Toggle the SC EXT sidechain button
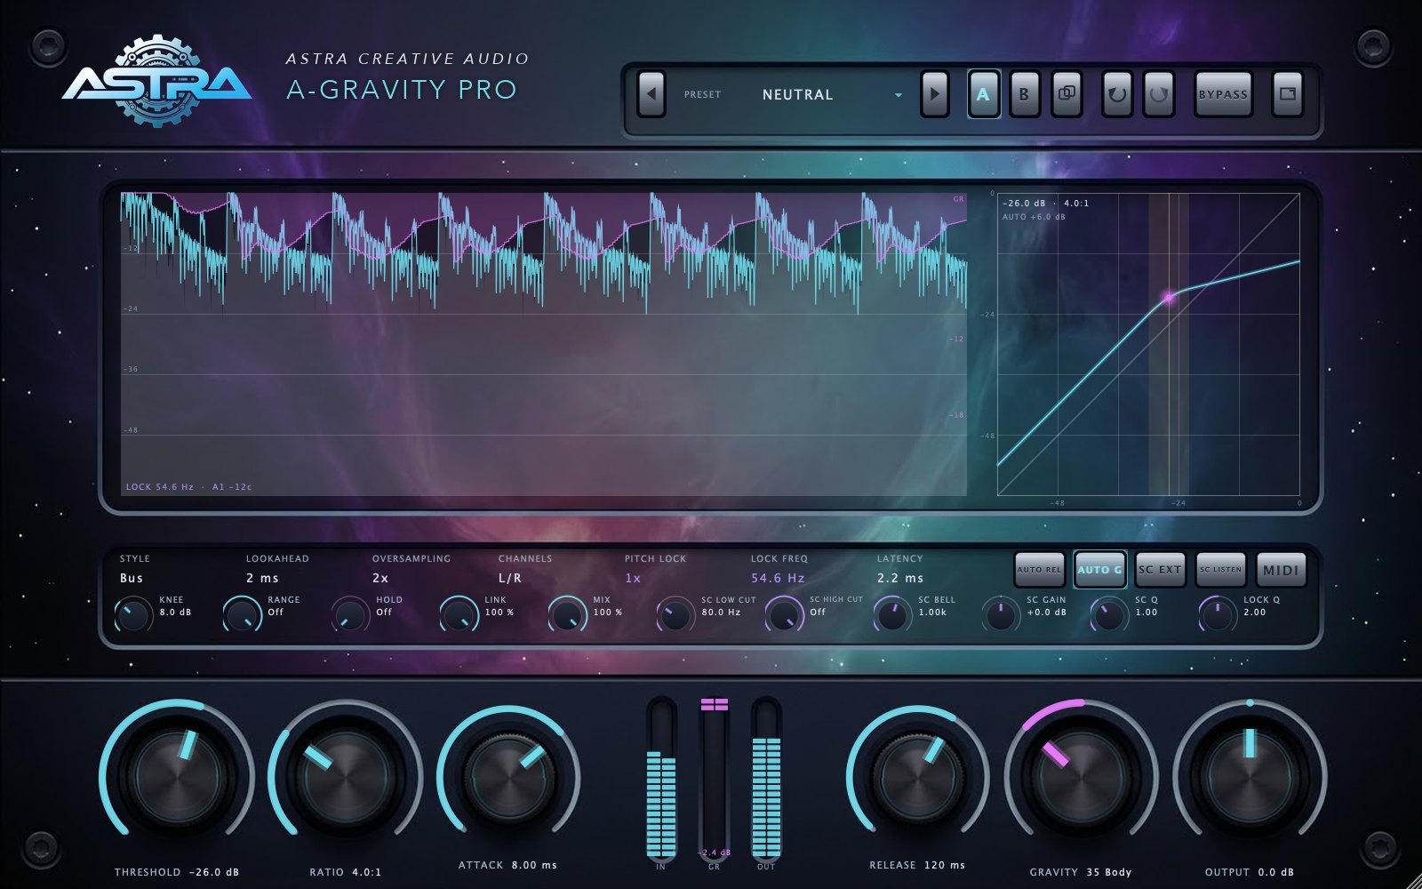 click(x=1160, y=570)
